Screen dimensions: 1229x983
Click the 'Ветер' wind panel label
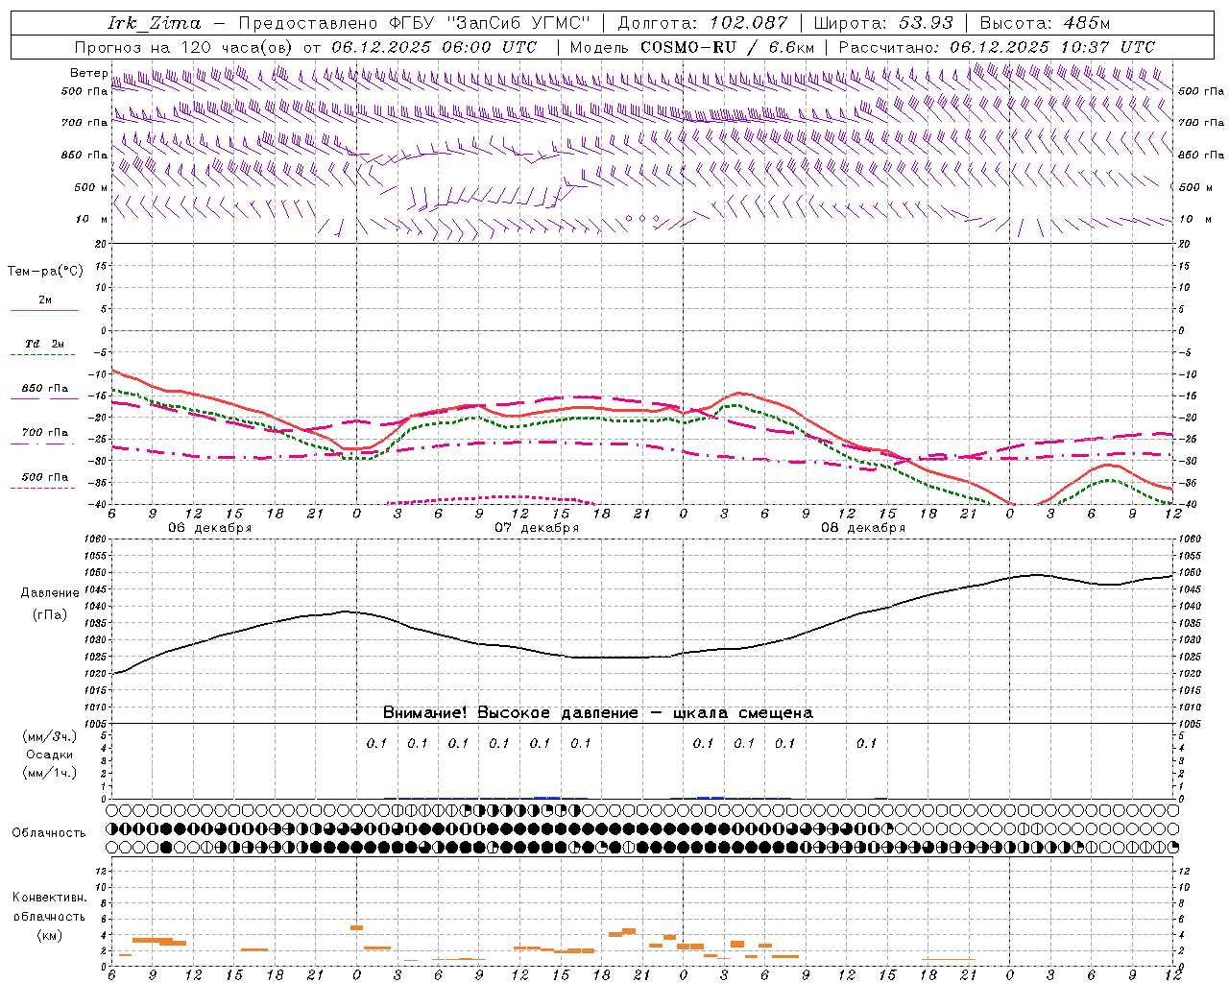coord(88,73)
